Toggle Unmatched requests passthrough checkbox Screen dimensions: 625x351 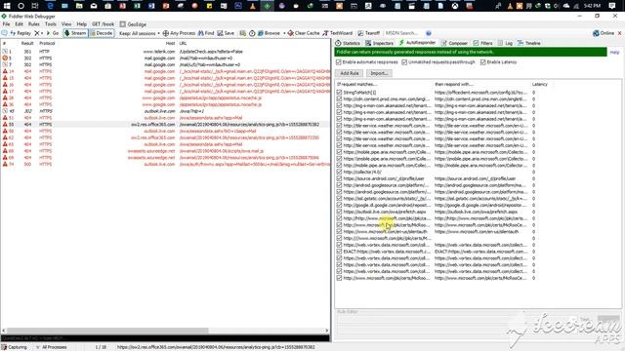click(x=404, y=62)
